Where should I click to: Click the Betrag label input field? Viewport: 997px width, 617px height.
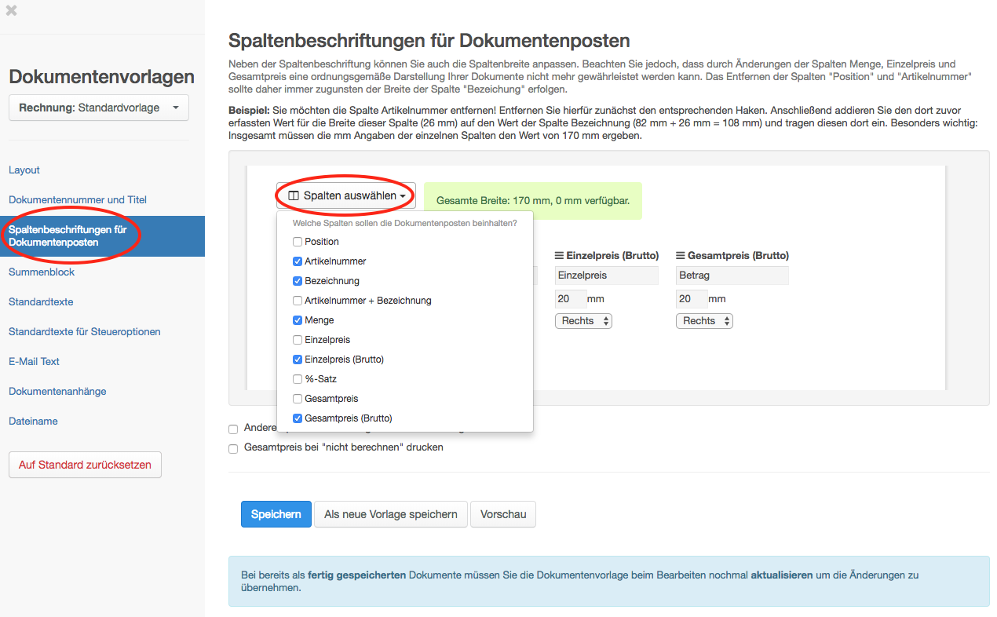[x=732, y=276]
